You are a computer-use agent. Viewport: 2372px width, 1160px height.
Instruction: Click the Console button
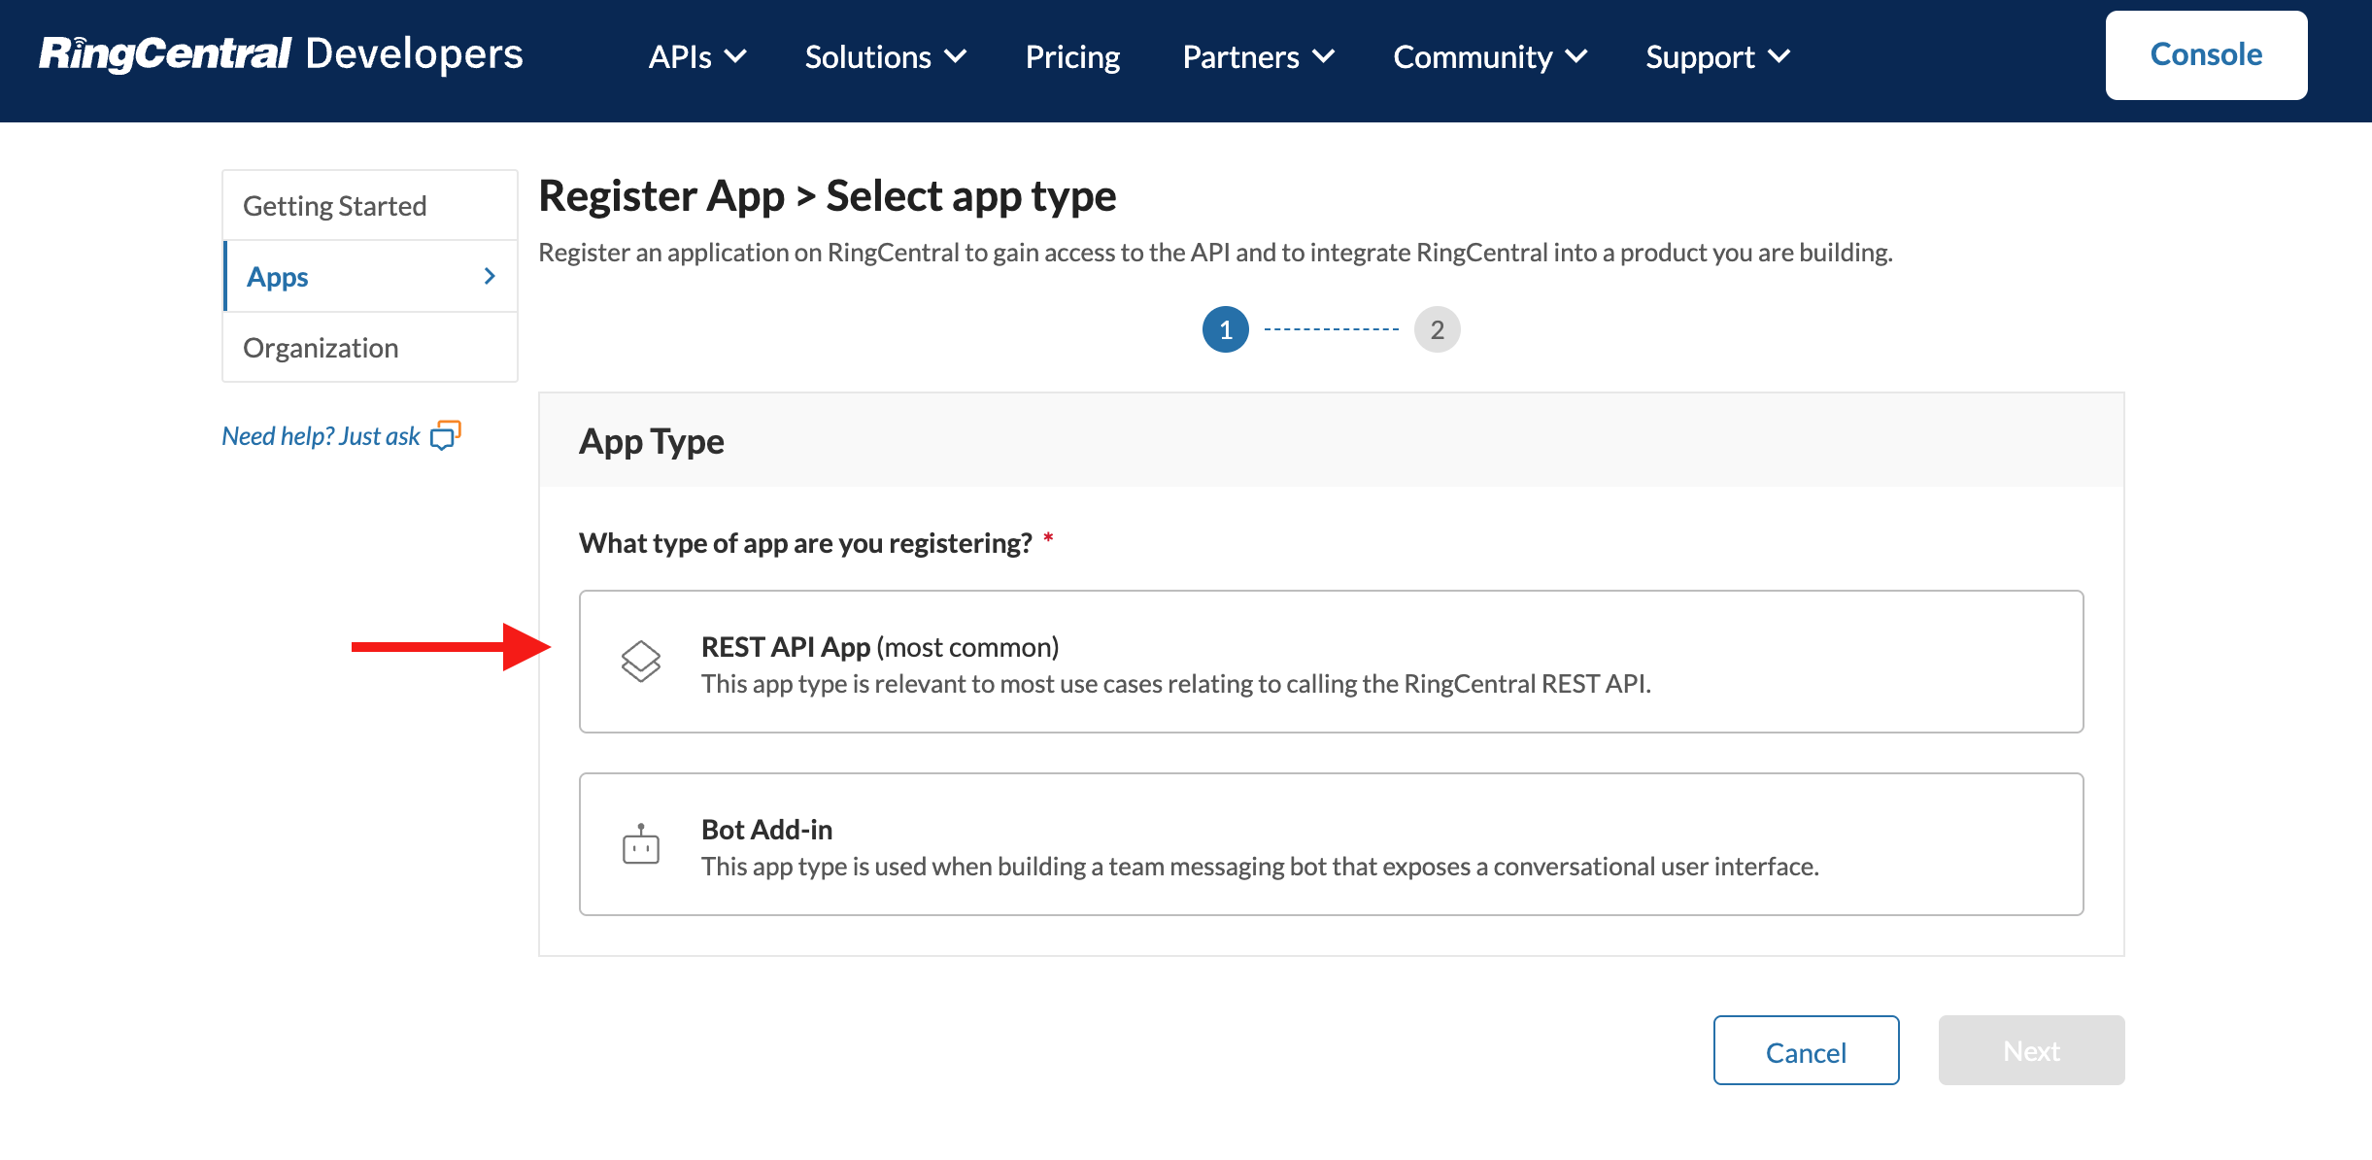coord(2206,54)
